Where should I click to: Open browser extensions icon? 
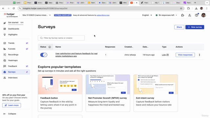[188, 8]
